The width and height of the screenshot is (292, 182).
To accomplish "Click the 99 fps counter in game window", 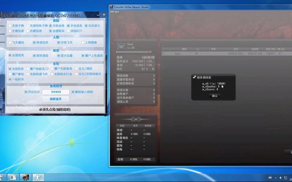I will pos(115,12).
